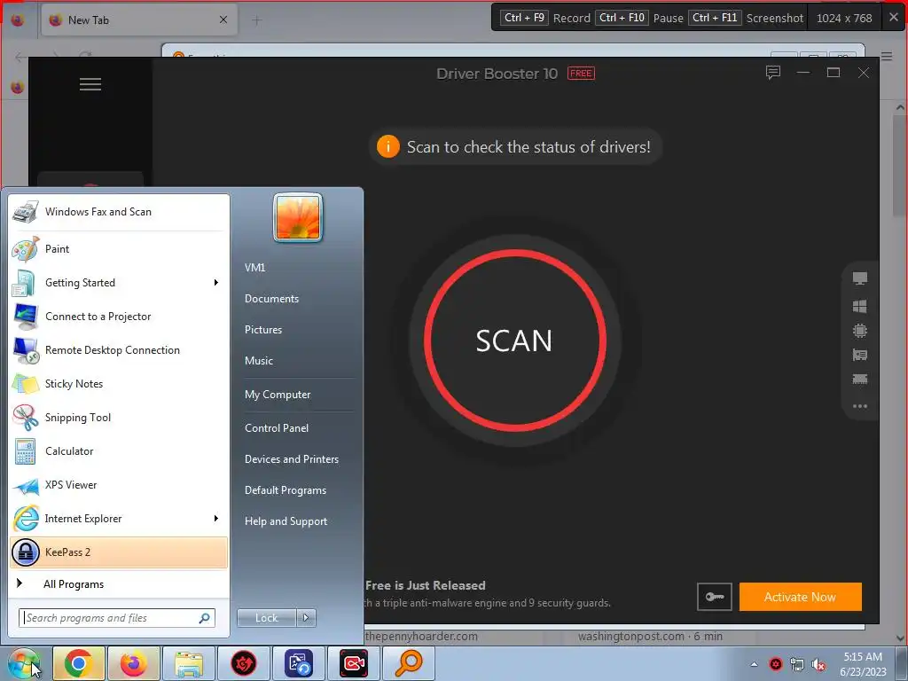Click the orange info icon beside scan message

(x=388, y=147)
